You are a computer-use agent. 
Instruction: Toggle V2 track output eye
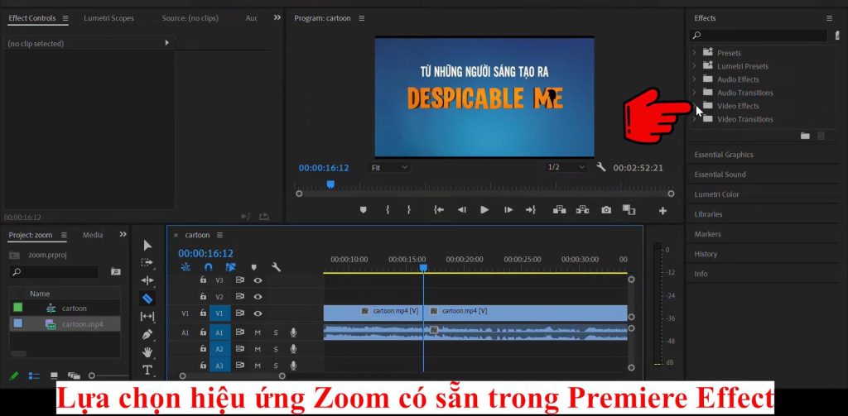coord(258,297)
